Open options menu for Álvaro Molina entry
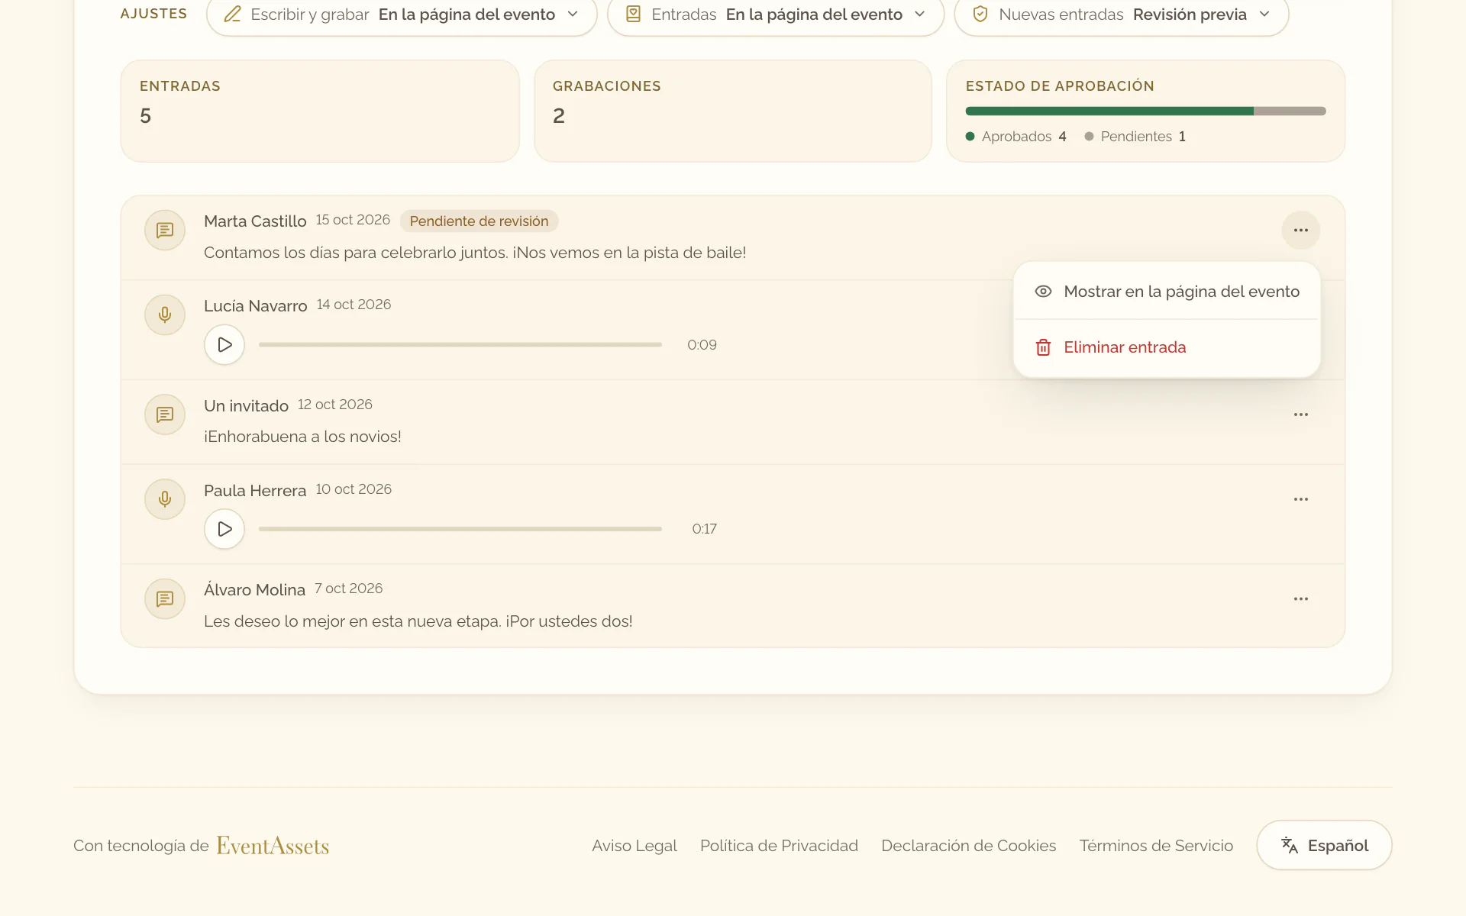 [1300, 599]
